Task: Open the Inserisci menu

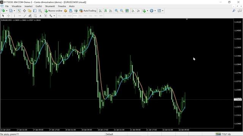Action: [x=28, y=6]
